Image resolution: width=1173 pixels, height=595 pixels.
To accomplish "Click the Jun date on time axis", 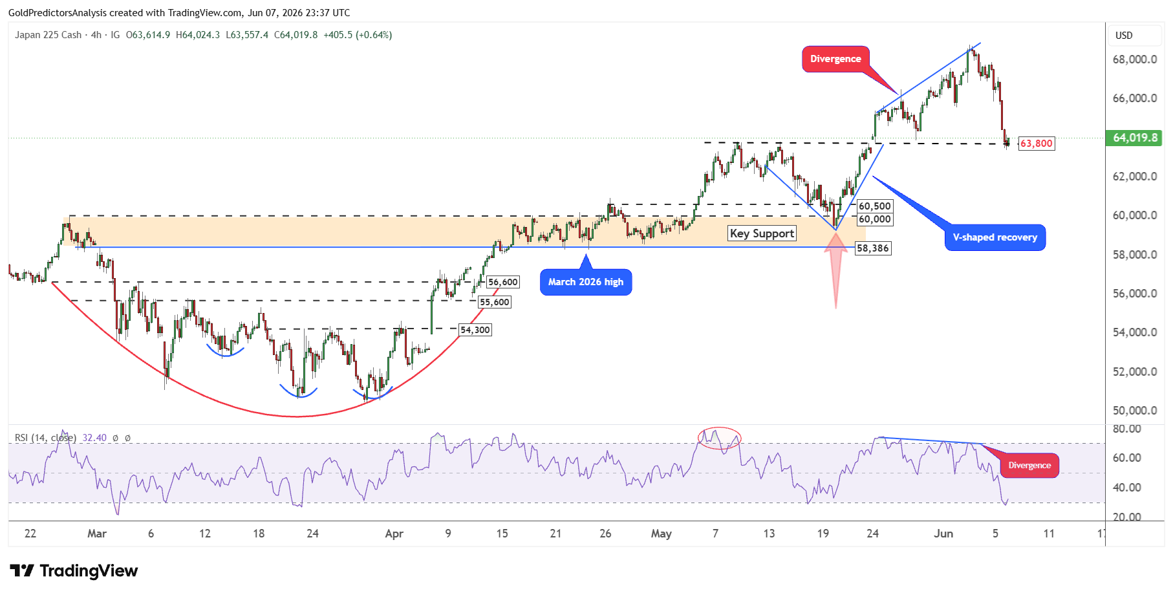I will [x=943, y=534].
